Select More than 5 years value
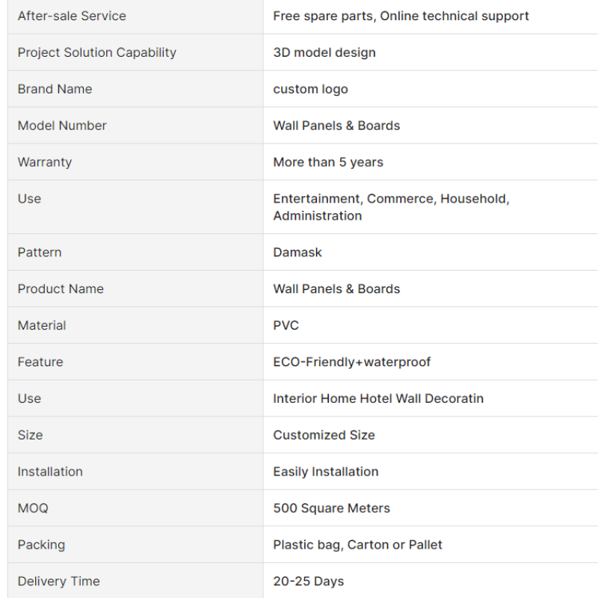The width and height of the screenshot is (598, 598). pos(328,162)
